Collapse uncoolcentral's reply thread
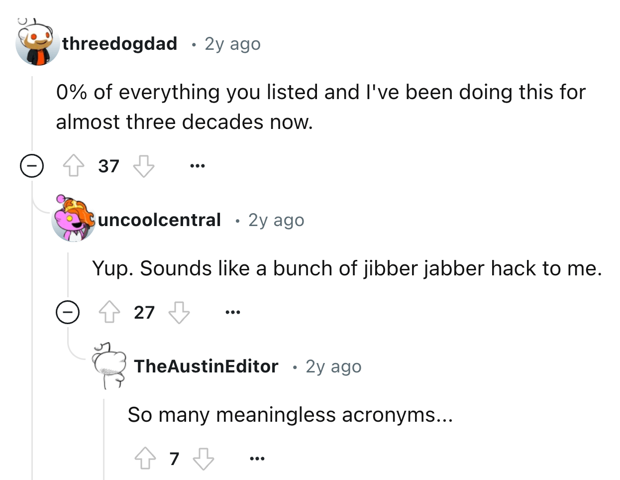This screenshot has height=480, width=620. coord(67,312)
